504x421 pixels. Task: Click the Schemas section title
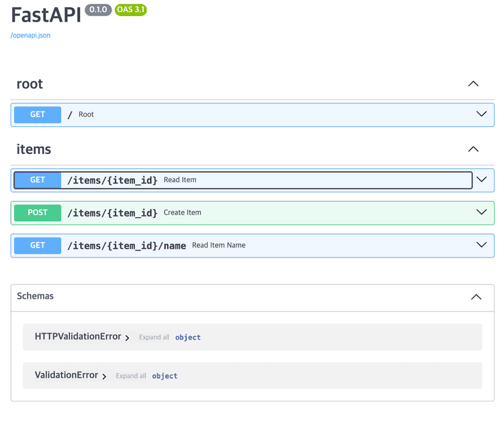(x=36, y=296)
